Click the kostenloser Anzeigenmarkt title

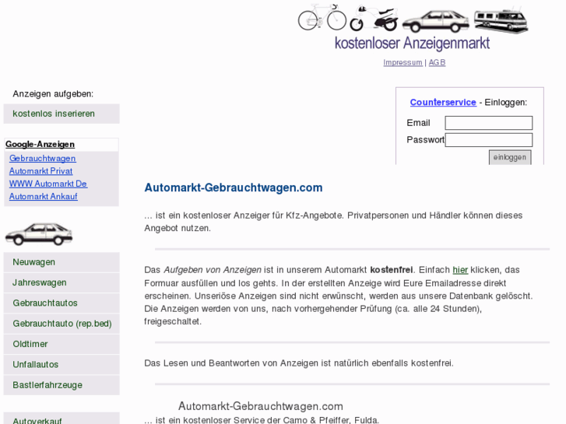(412, 44)
